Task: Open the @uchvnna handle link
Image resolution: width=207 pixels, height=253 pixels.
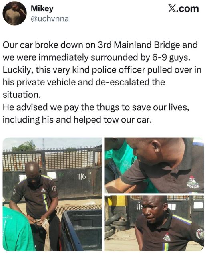Action: point(50,19)
